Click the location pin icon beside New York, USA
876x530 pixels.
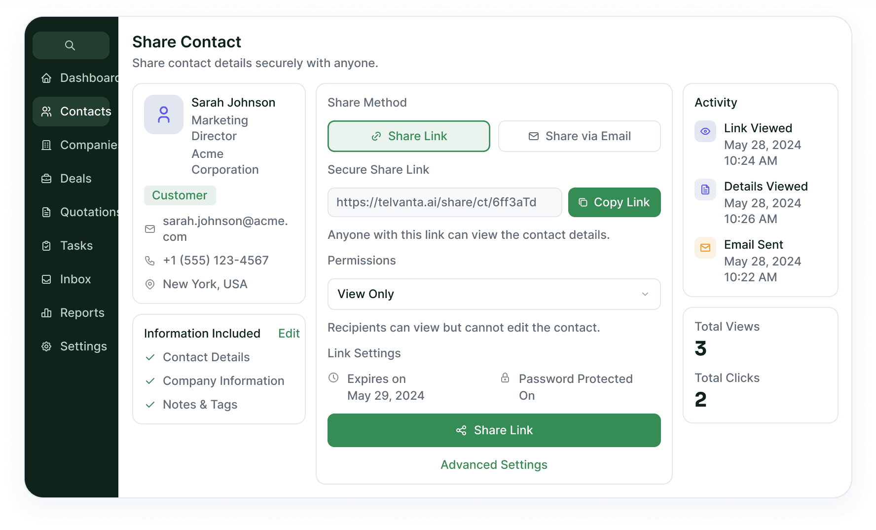click(x=150, y=284)
